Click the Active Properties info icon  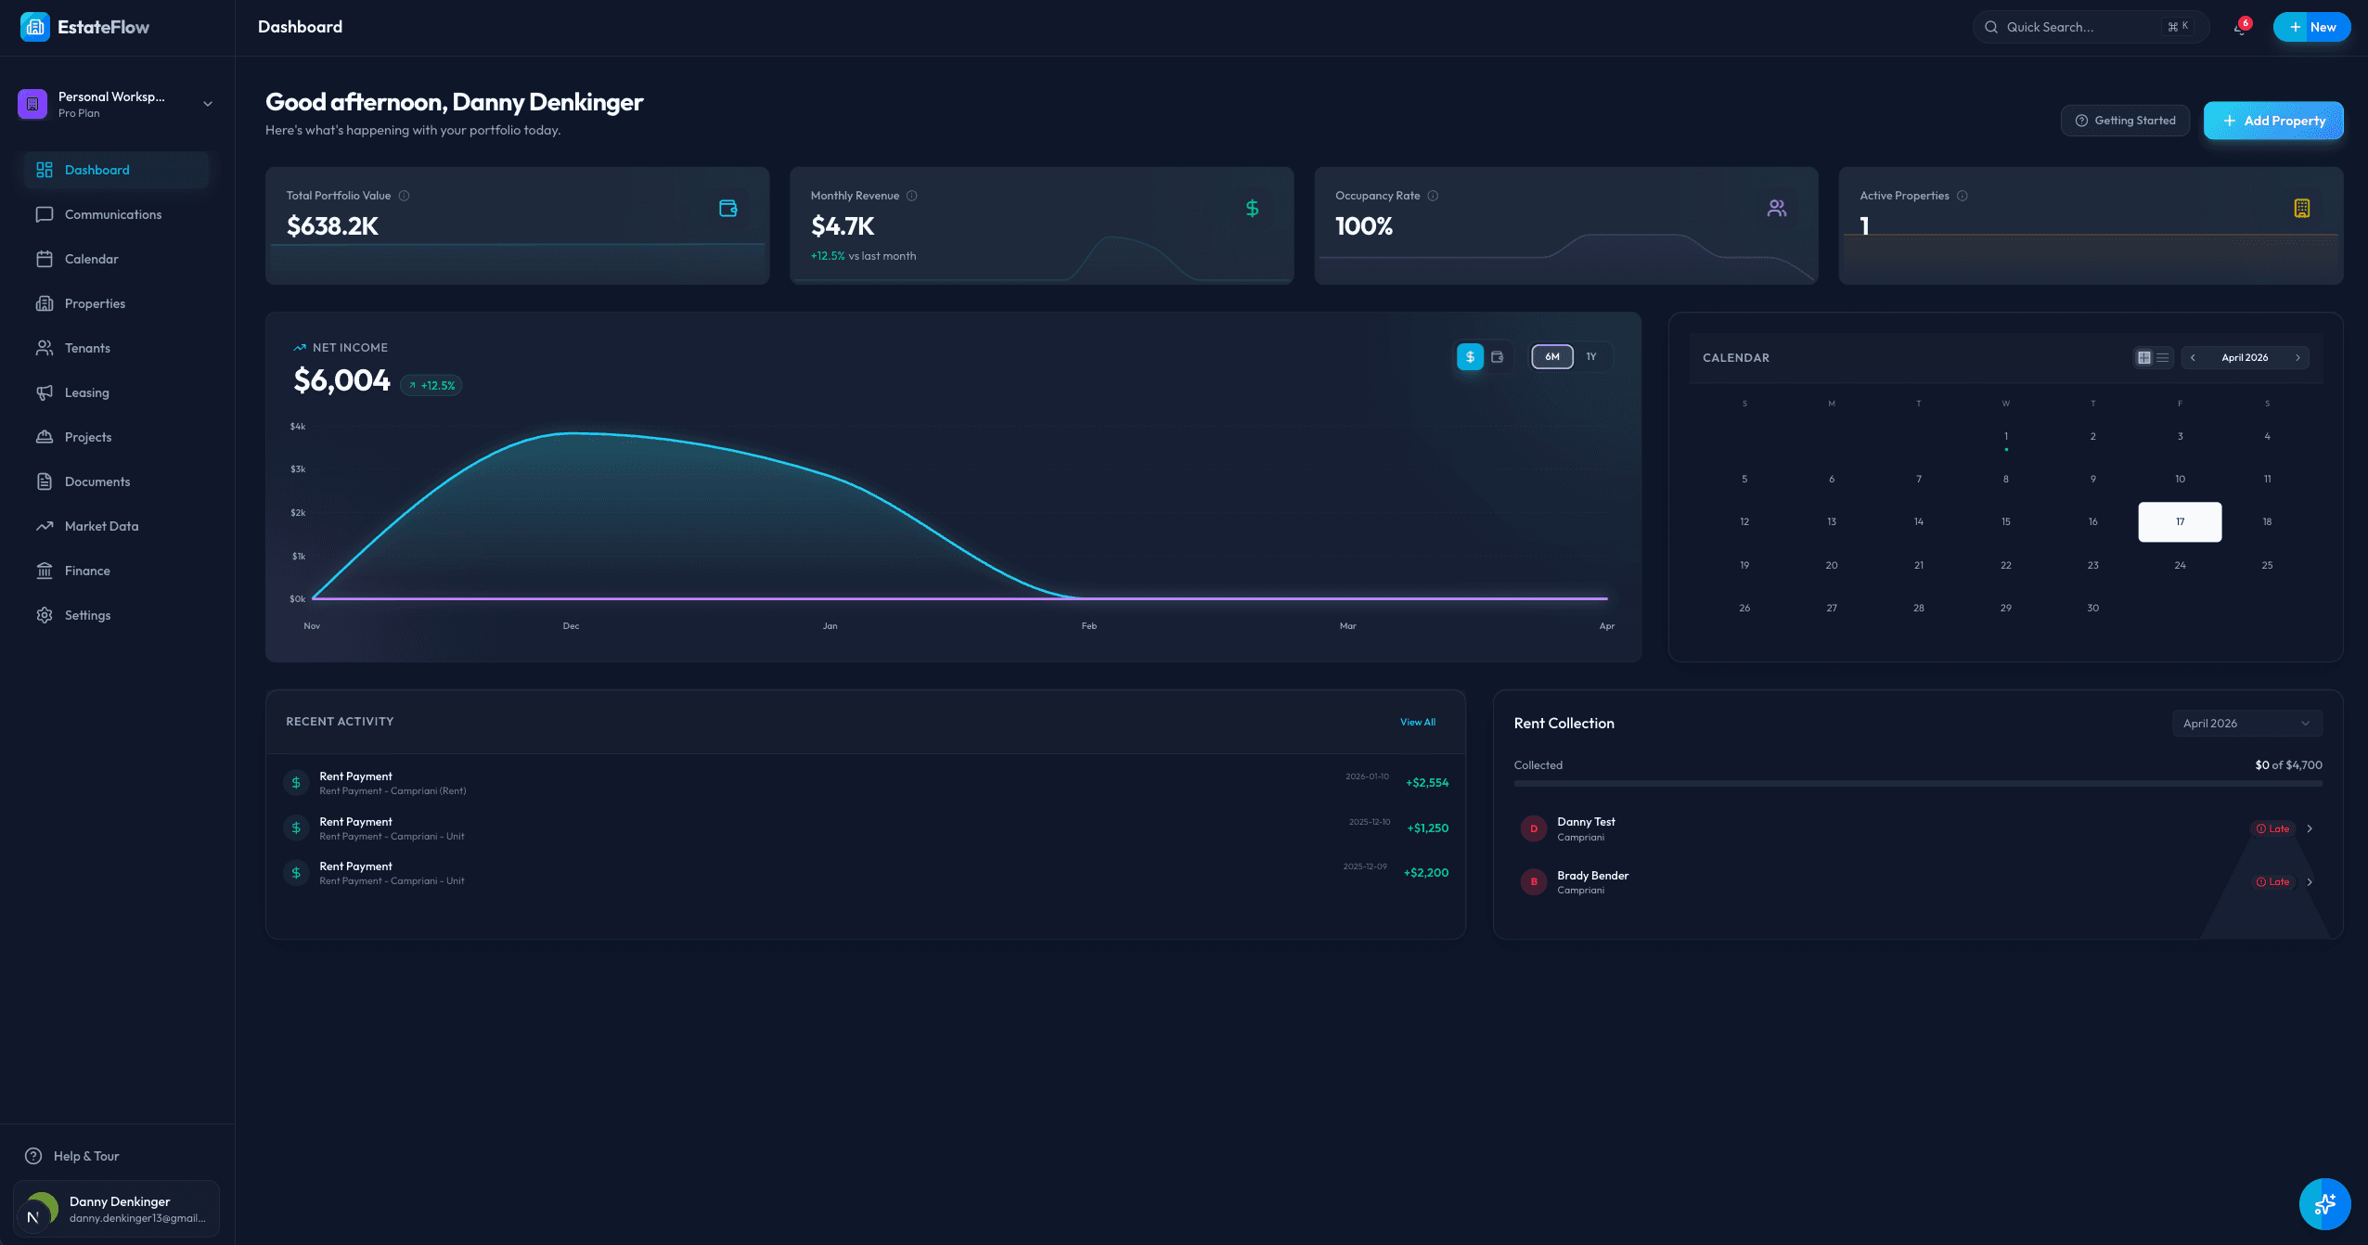click(1962, 196)
